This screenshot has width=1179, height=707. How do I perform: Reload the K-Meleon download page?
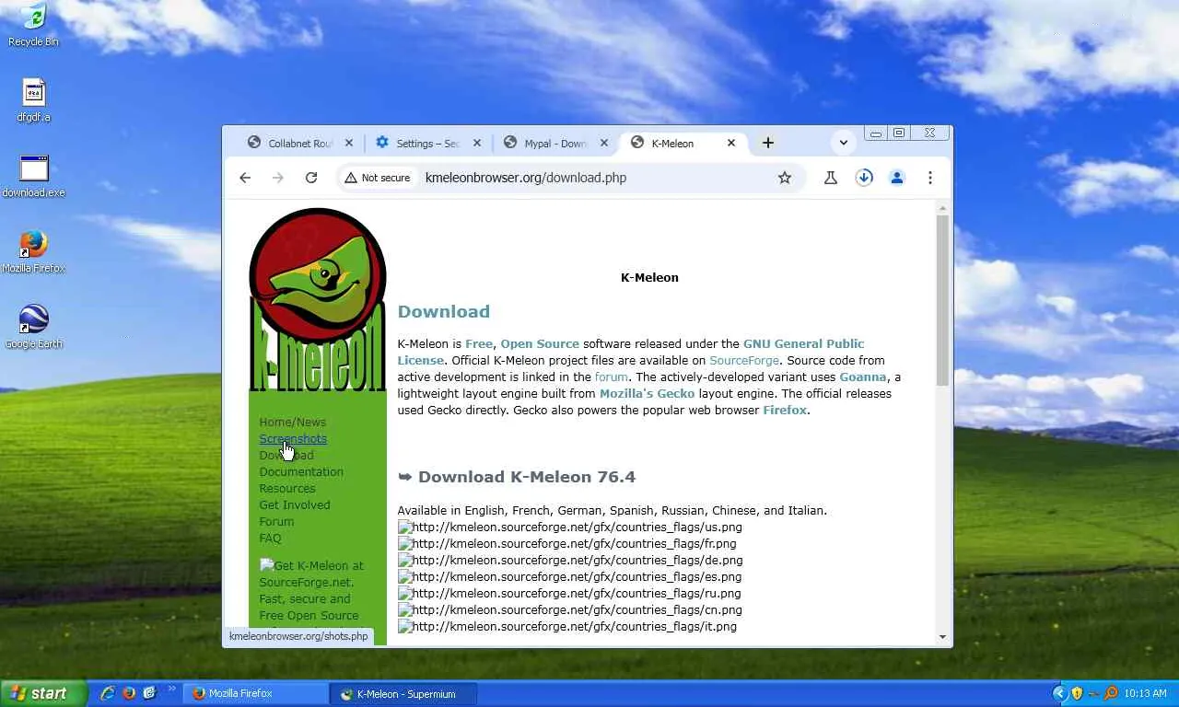pos(311,178)
